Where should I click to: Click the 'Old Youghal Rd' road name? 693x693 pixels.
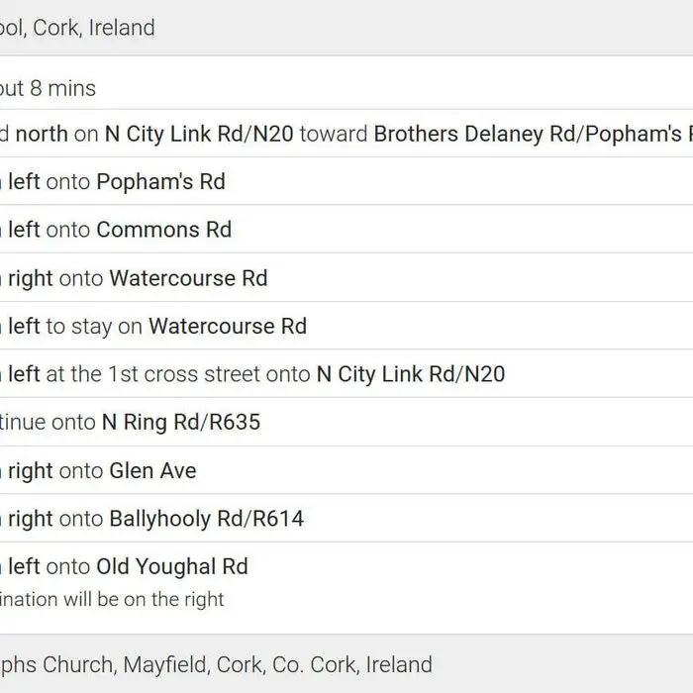172,566
